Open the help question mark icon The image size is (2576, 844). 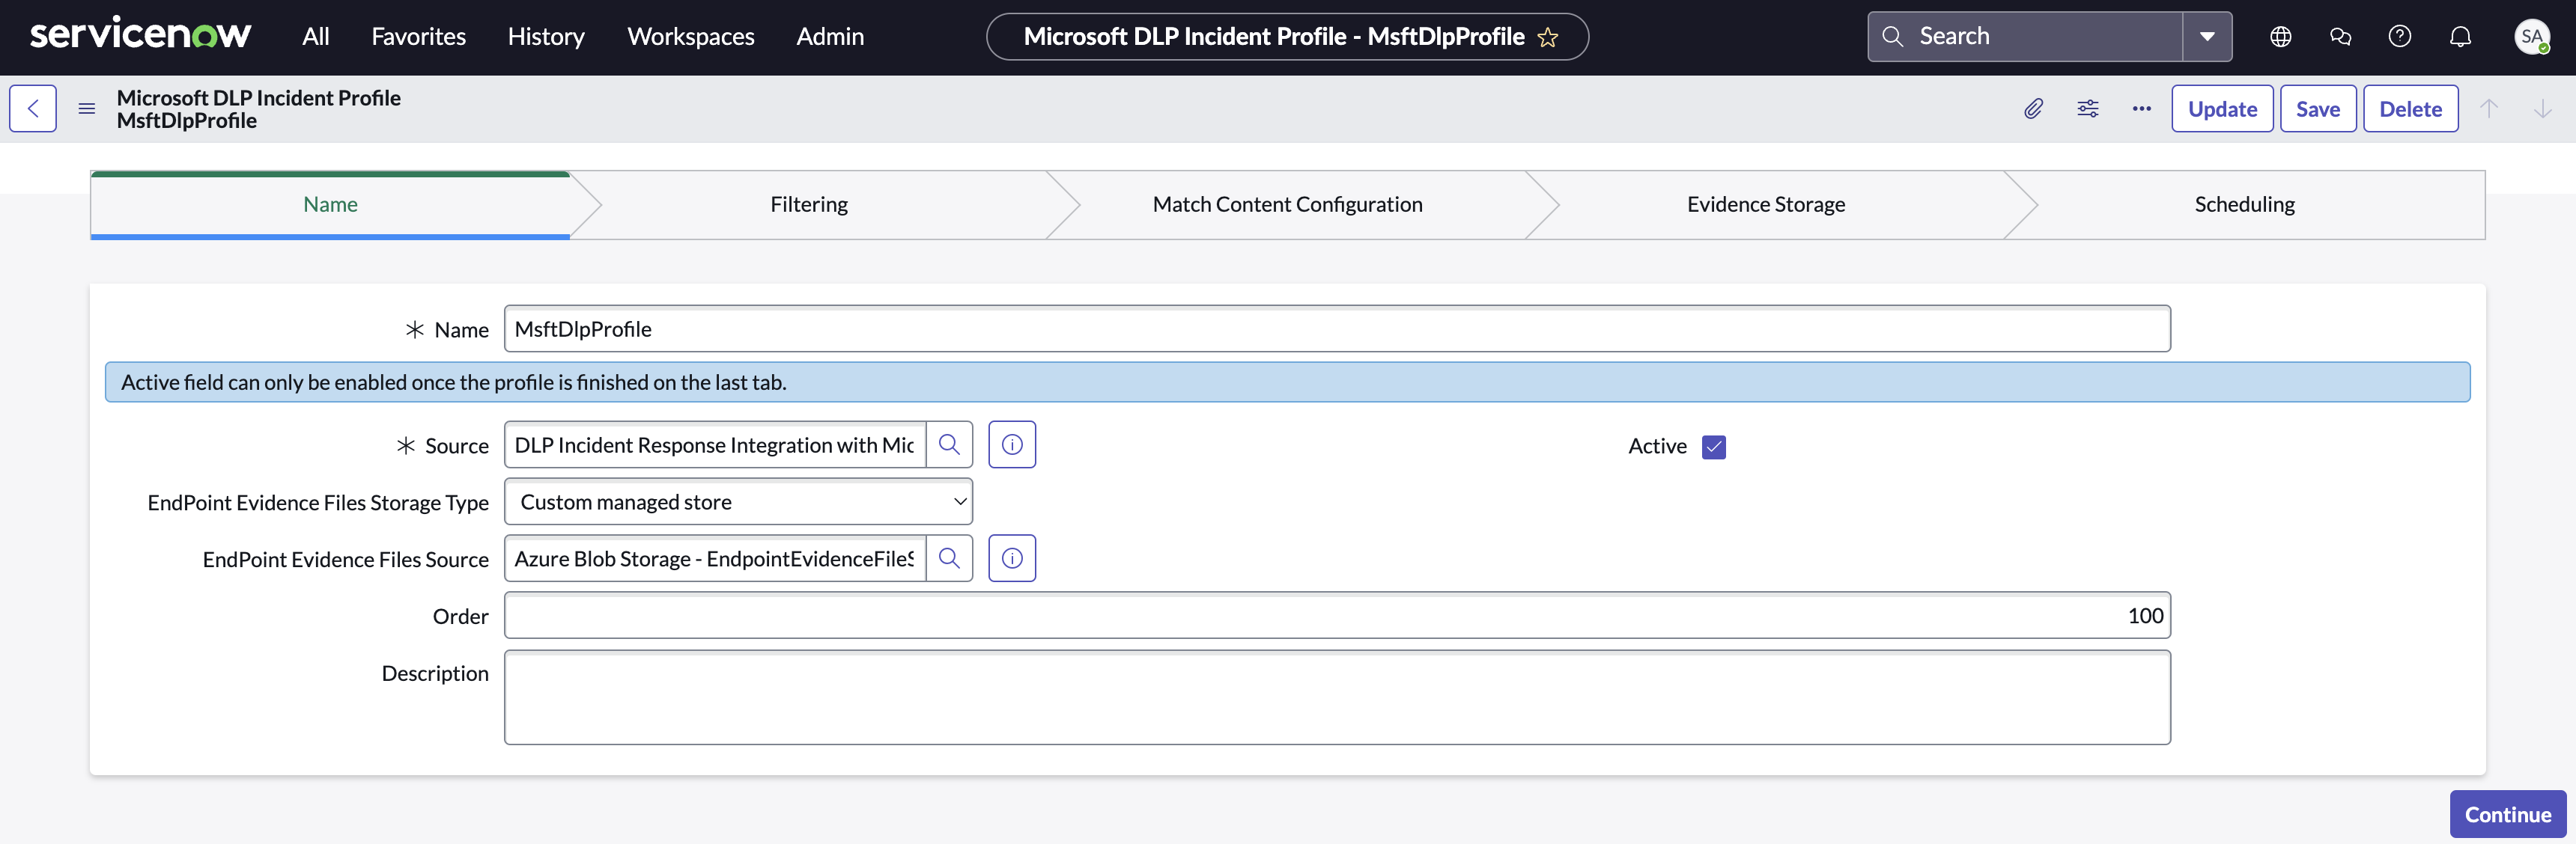[2400, 36]
